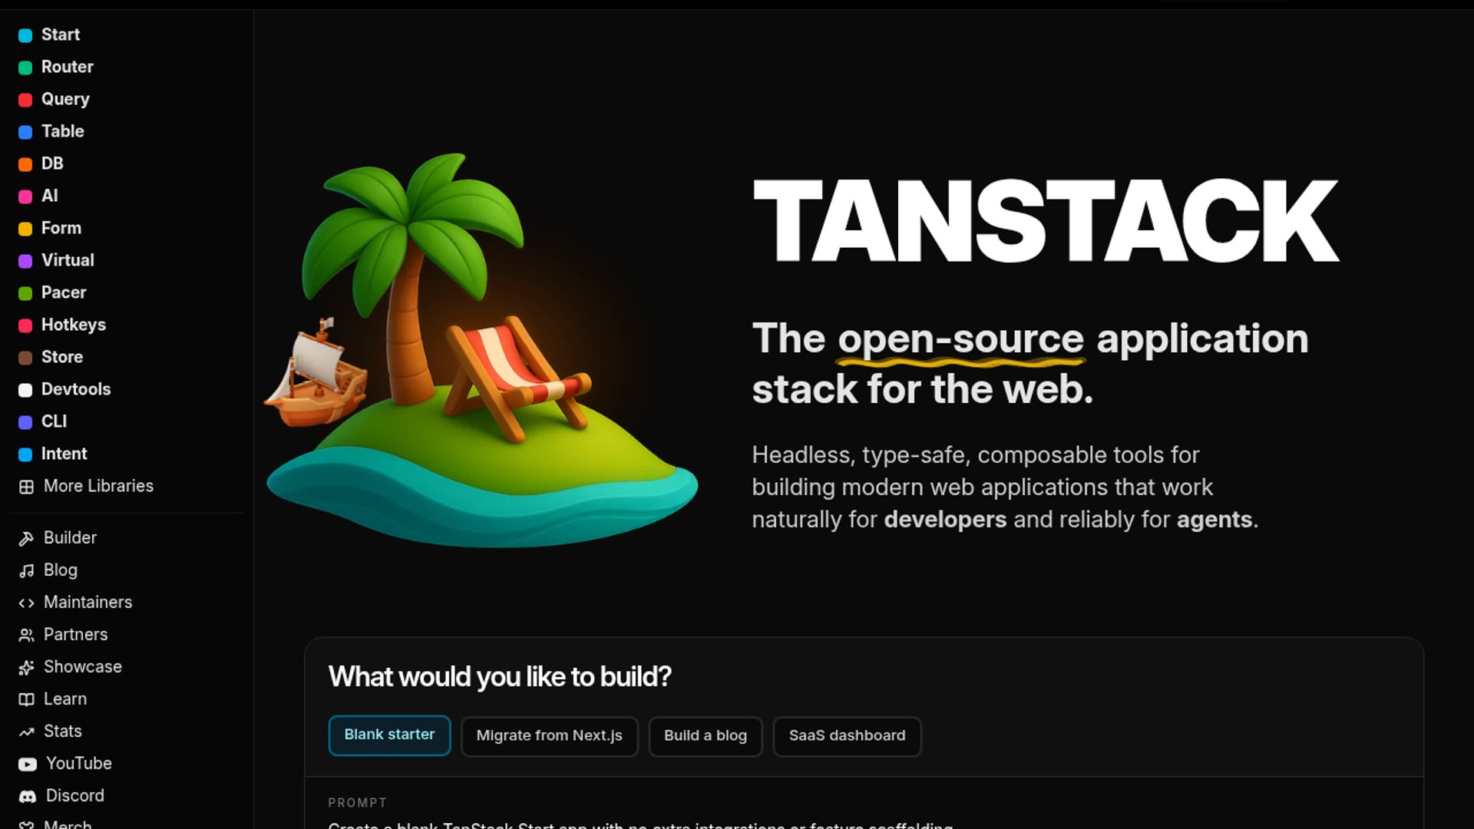Click the orange DB library icon
Screen dimensions: 1474x829
25,164
